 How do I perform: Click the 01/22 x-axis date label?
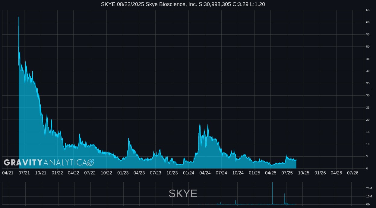click(x=57, y=173)
